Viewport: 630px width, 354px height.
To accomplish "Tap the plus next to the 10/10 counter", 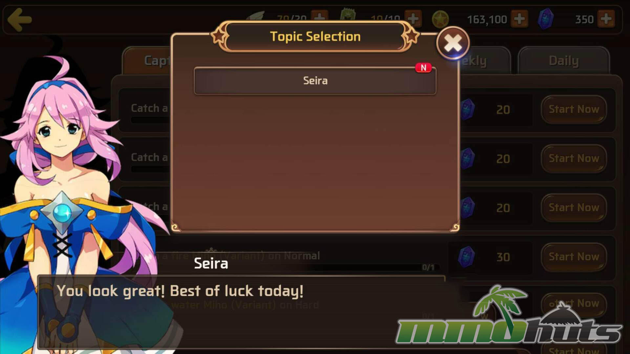I will click(413, 18).
